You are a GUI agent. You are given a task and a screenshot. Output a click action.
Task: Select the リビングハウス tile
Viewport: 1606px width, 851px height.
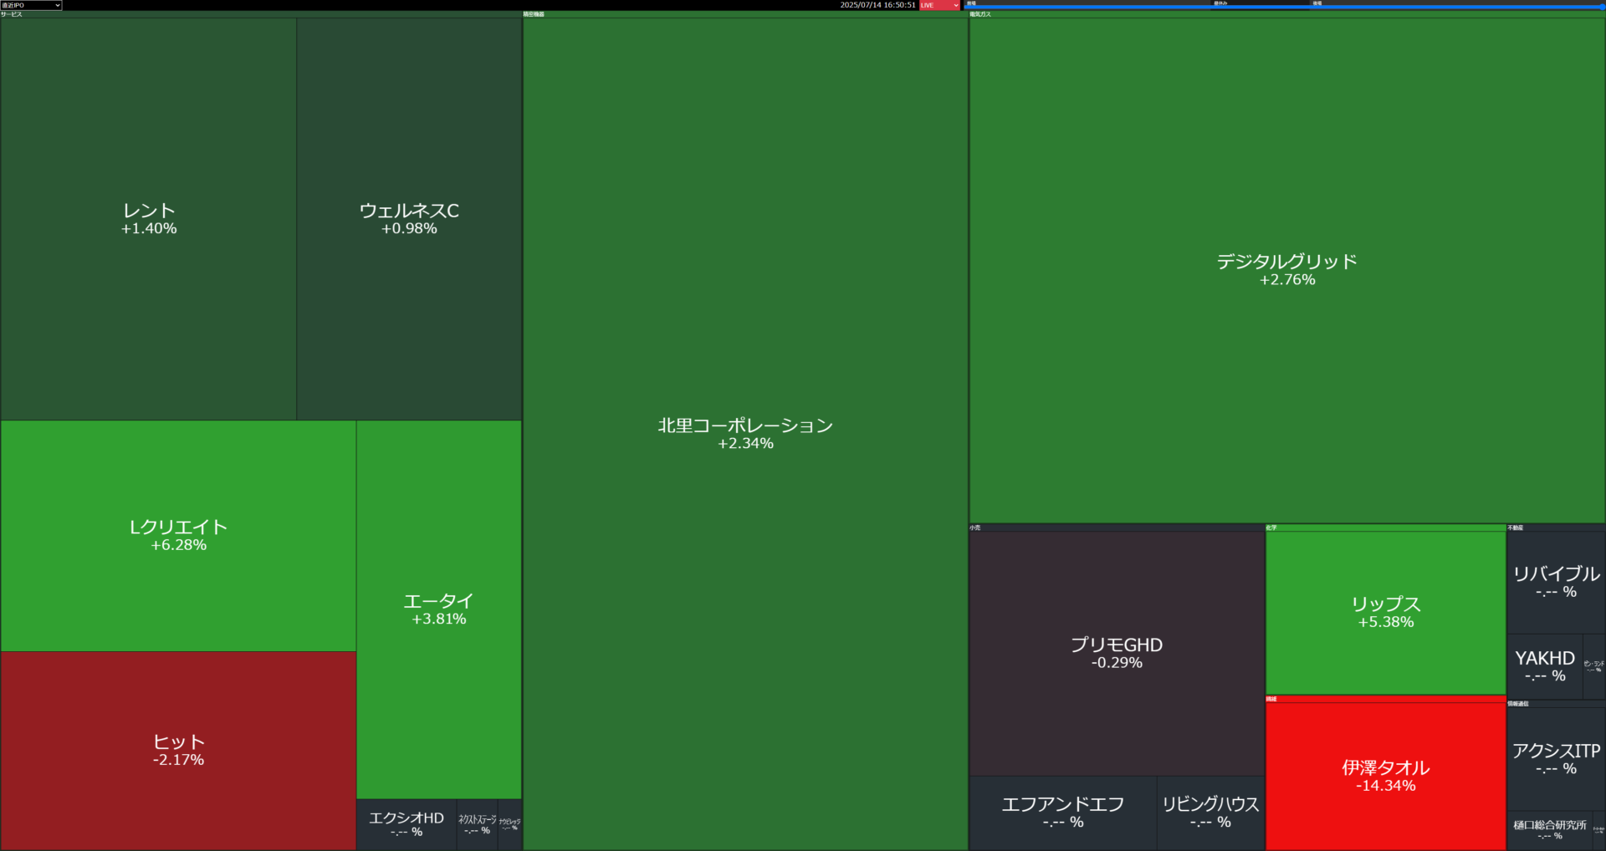(1210, 813)
